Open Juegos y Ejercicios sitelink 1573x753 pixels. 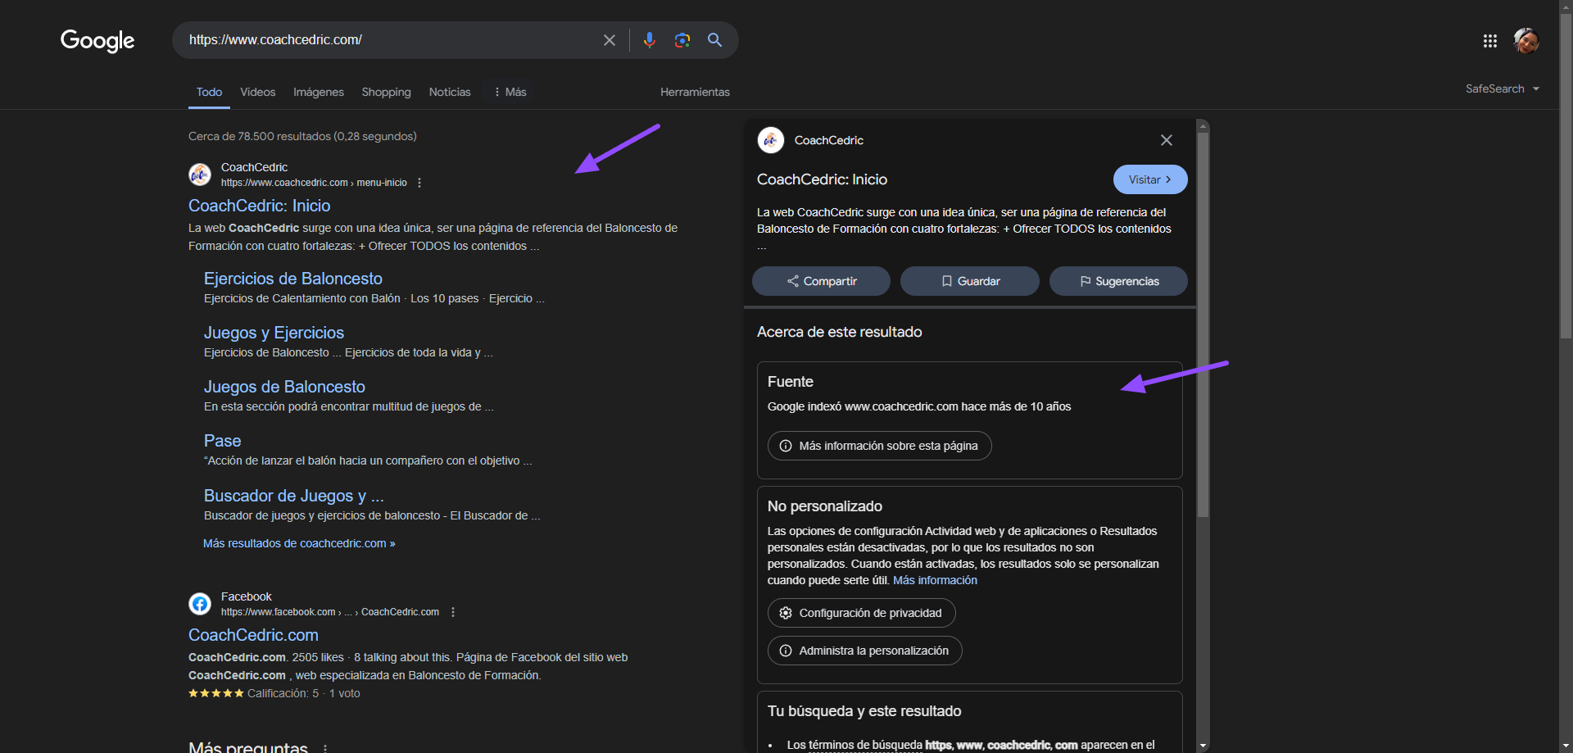(x=274, y=333)
